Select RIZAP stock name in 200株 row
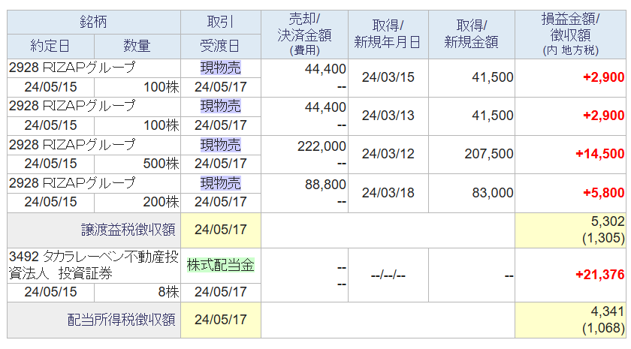 [72, 183]
